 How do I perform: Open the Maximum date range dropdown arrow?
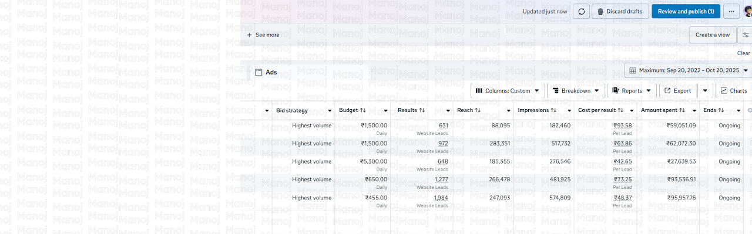(x=746, y=70)
